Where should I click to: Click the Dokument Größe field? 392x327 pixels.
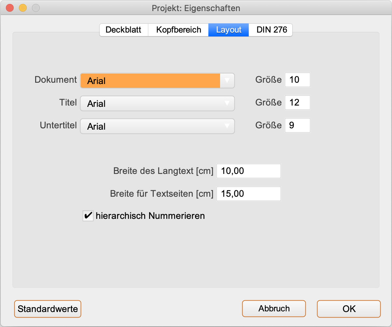(297, 80)
